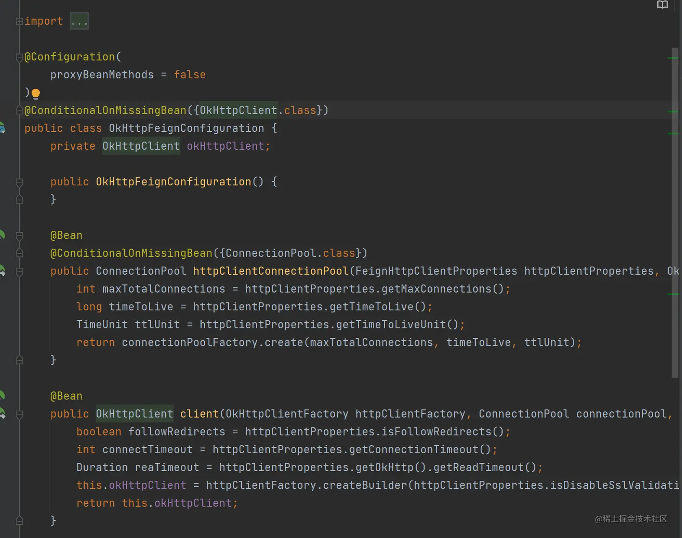Click the 'import' keyword

[44, 21]
